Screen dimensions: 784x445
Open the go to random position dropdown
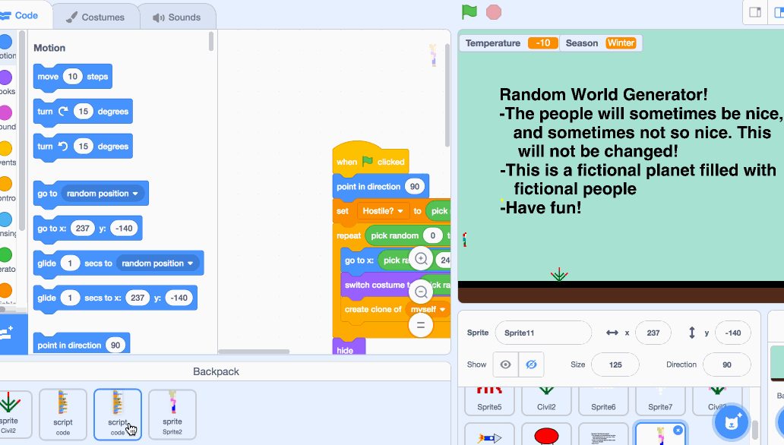[103, 194]
